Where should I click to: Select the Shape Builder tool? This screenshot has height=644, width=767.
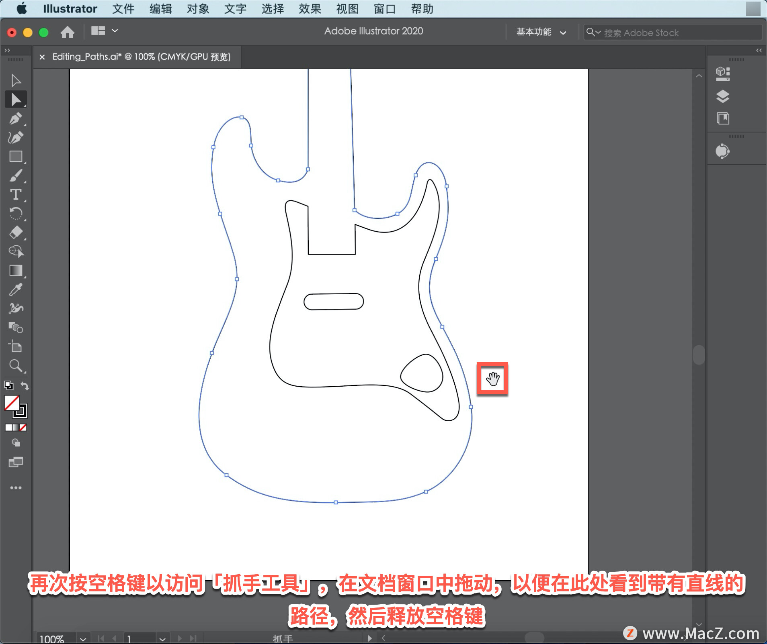point(16,251)
